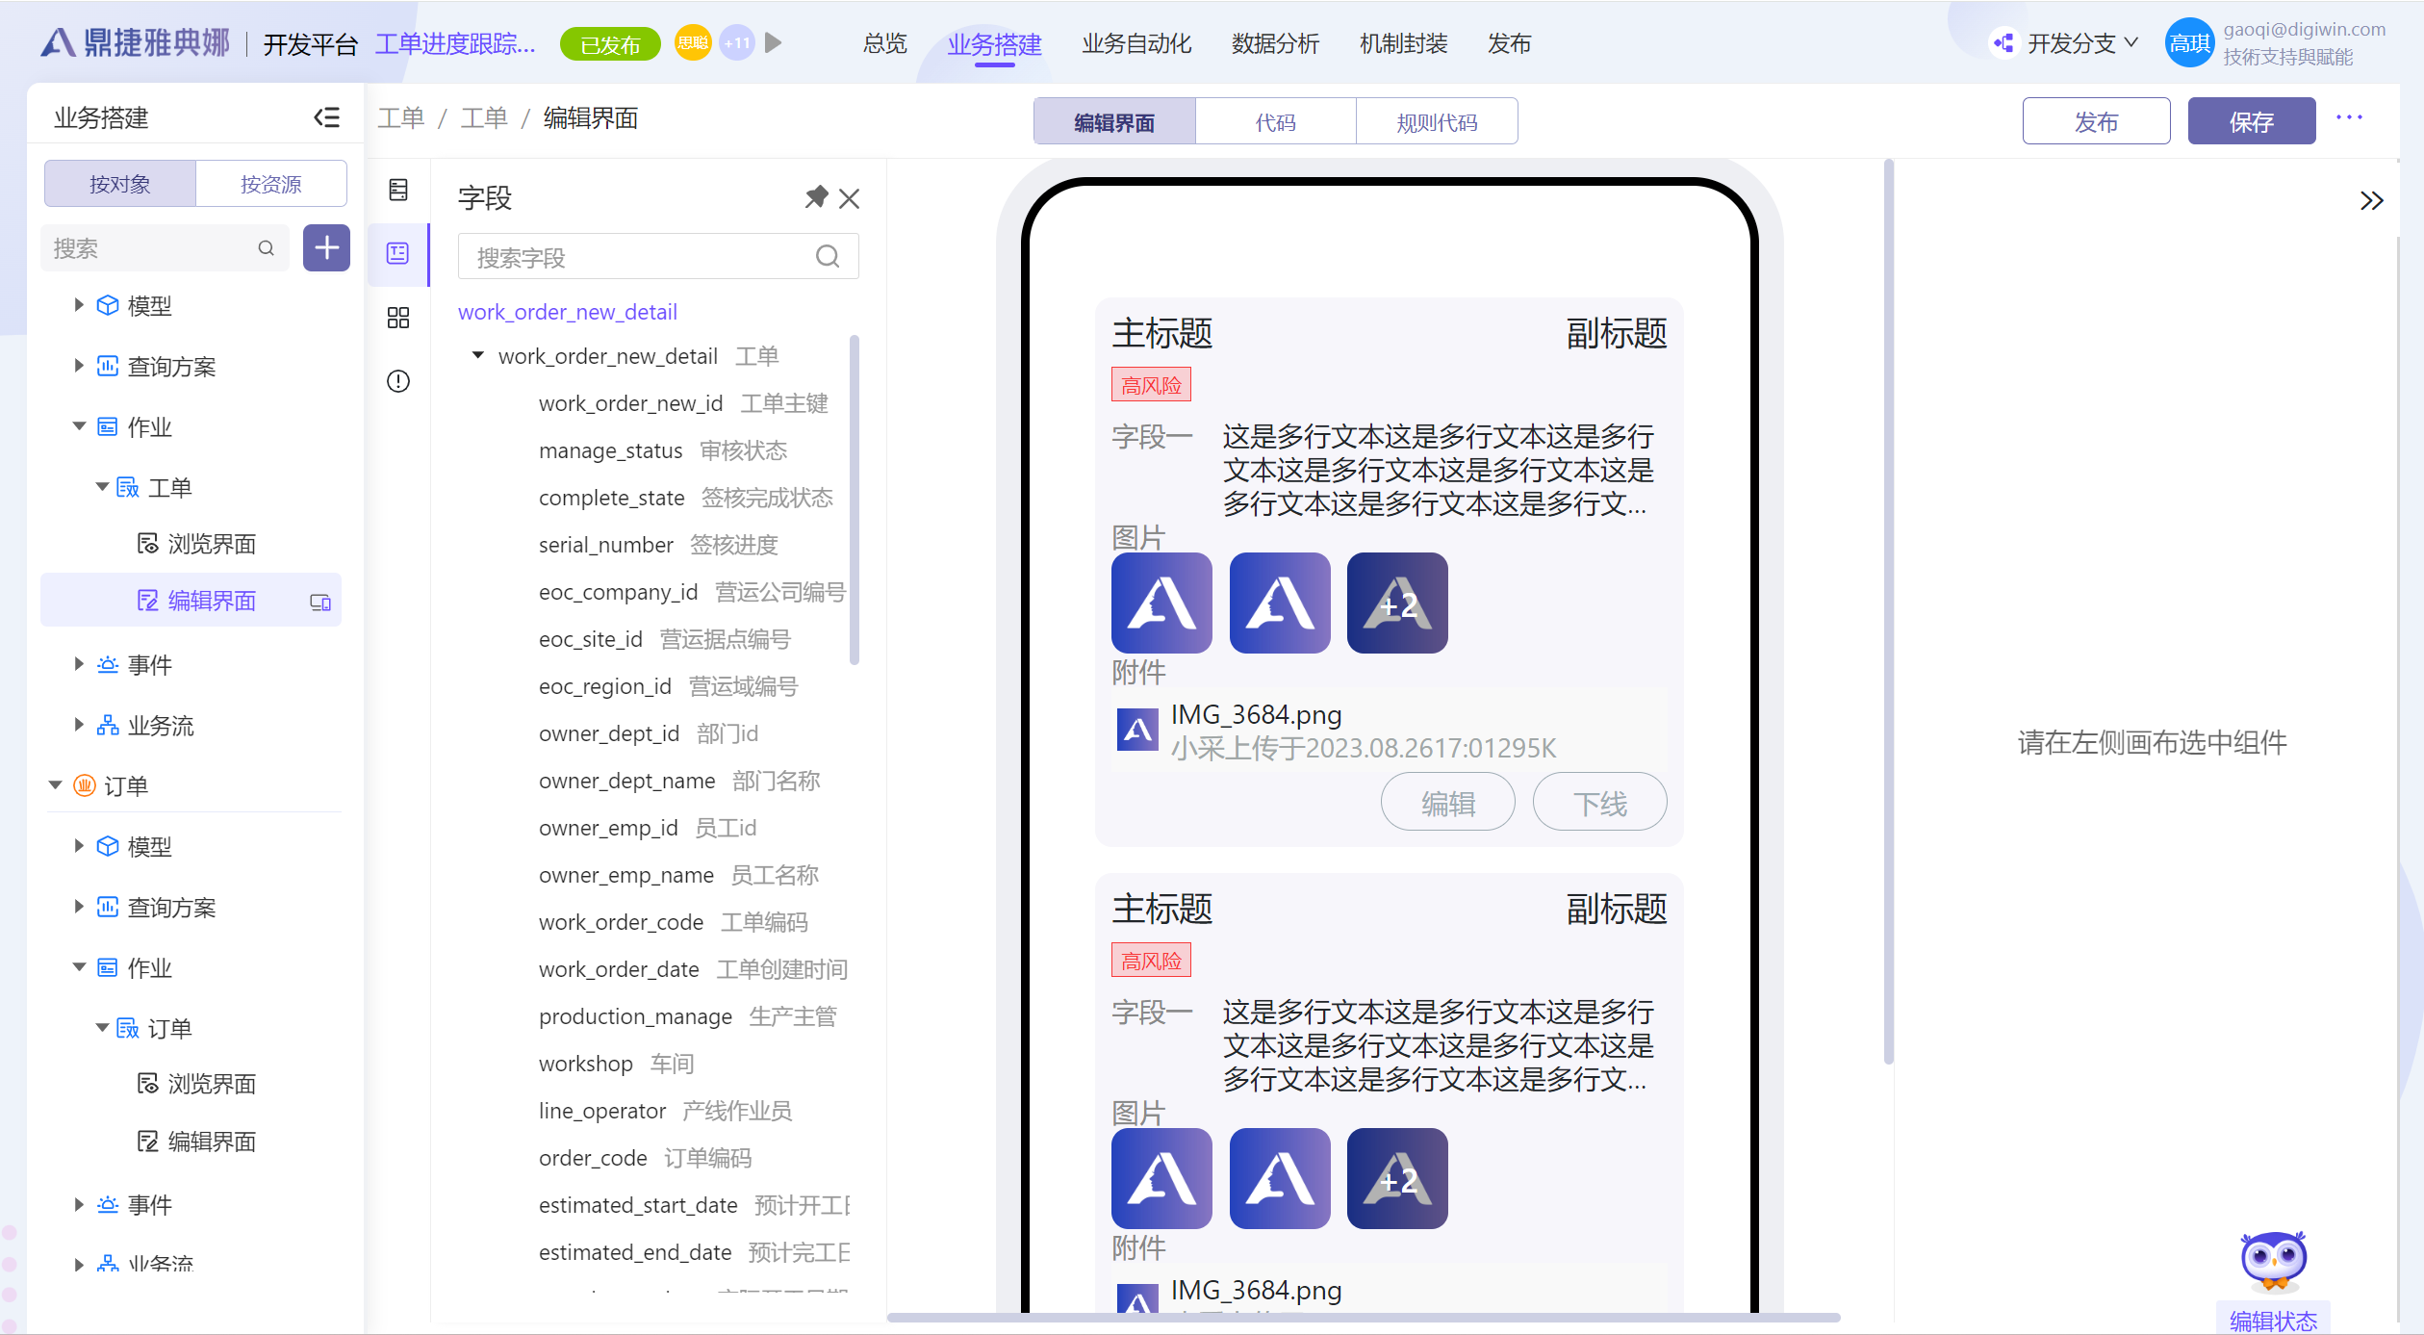Collapse the work_order_new_detail field group
Image resolution: width=2424 pixels, height=1335 pixels.
pos(477,356)
